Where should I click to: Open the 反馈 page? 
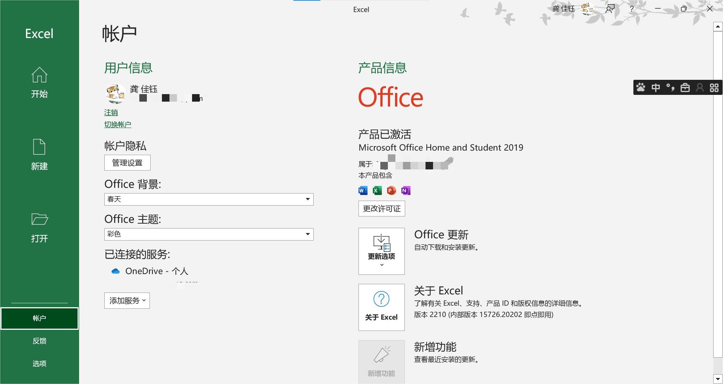pyautogui.click(x=40, y=341)
